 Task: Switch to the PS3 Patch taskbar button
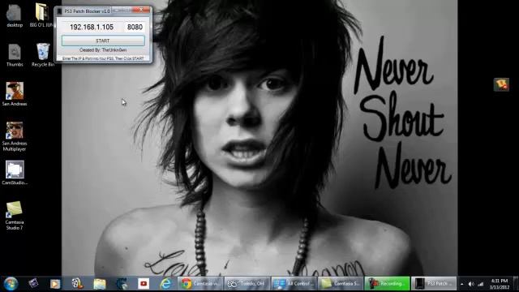point(434,284)
